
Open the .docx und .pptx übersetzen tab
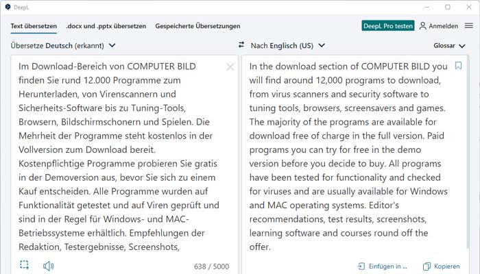click(x=106, y=26)
